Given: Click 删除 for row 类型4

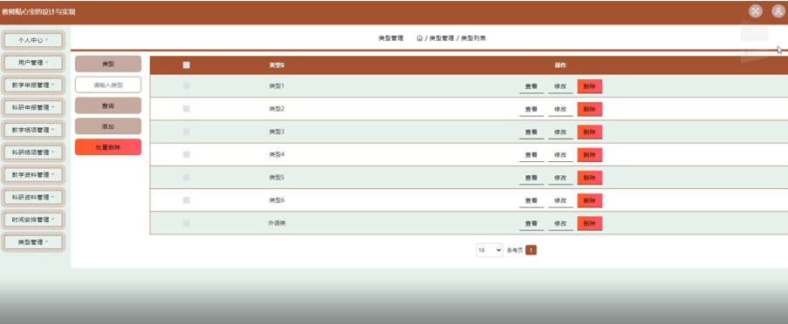Looking at the screenshot, I should pyautogui.click(x=590, y=155).
